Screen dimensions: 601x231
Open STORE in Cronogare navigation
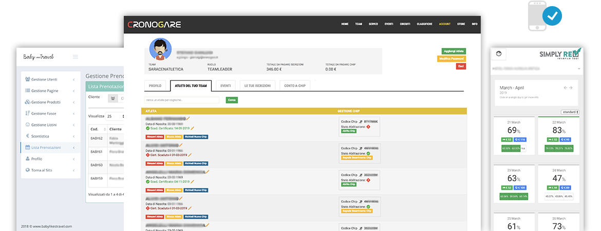(461, 24)
